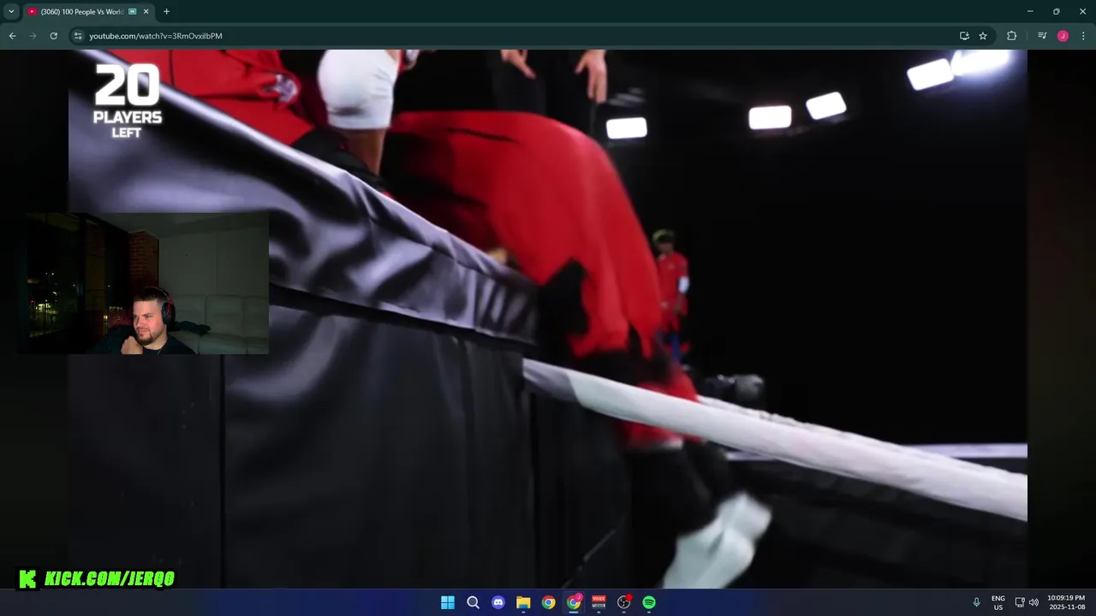Open Chrome's three-dot menu
Viewport: 1096px width, 616px height.
tap(1083, 36)
